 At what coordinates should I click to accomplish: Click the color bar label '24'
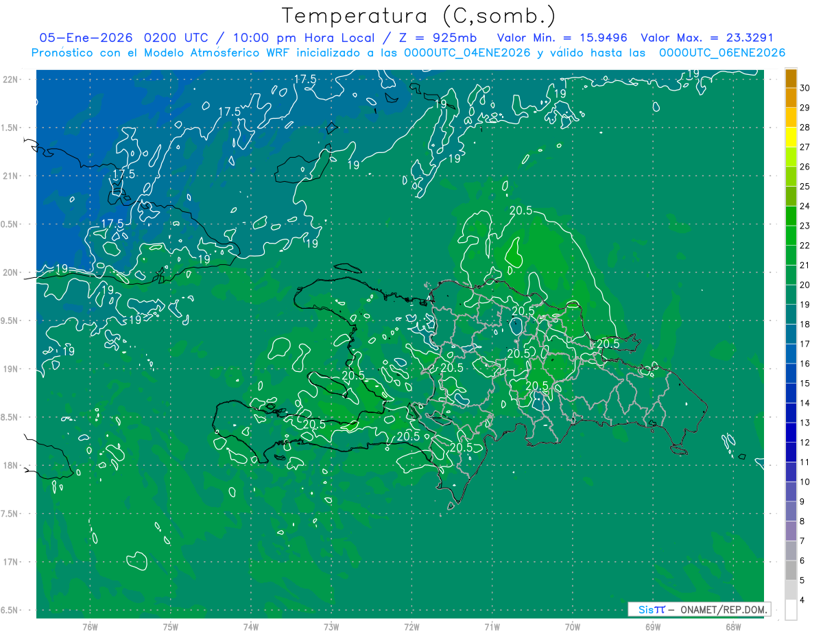[x=805, y=206]
